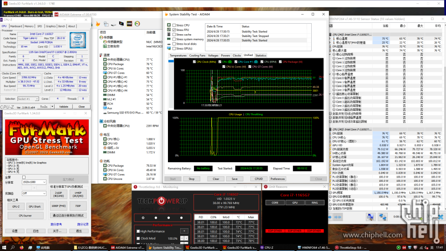Collapse the 超出核心功率限制 group in HWiNFO
The height and width of the screenshot is (251, 446).
click(x=330, y=94)
